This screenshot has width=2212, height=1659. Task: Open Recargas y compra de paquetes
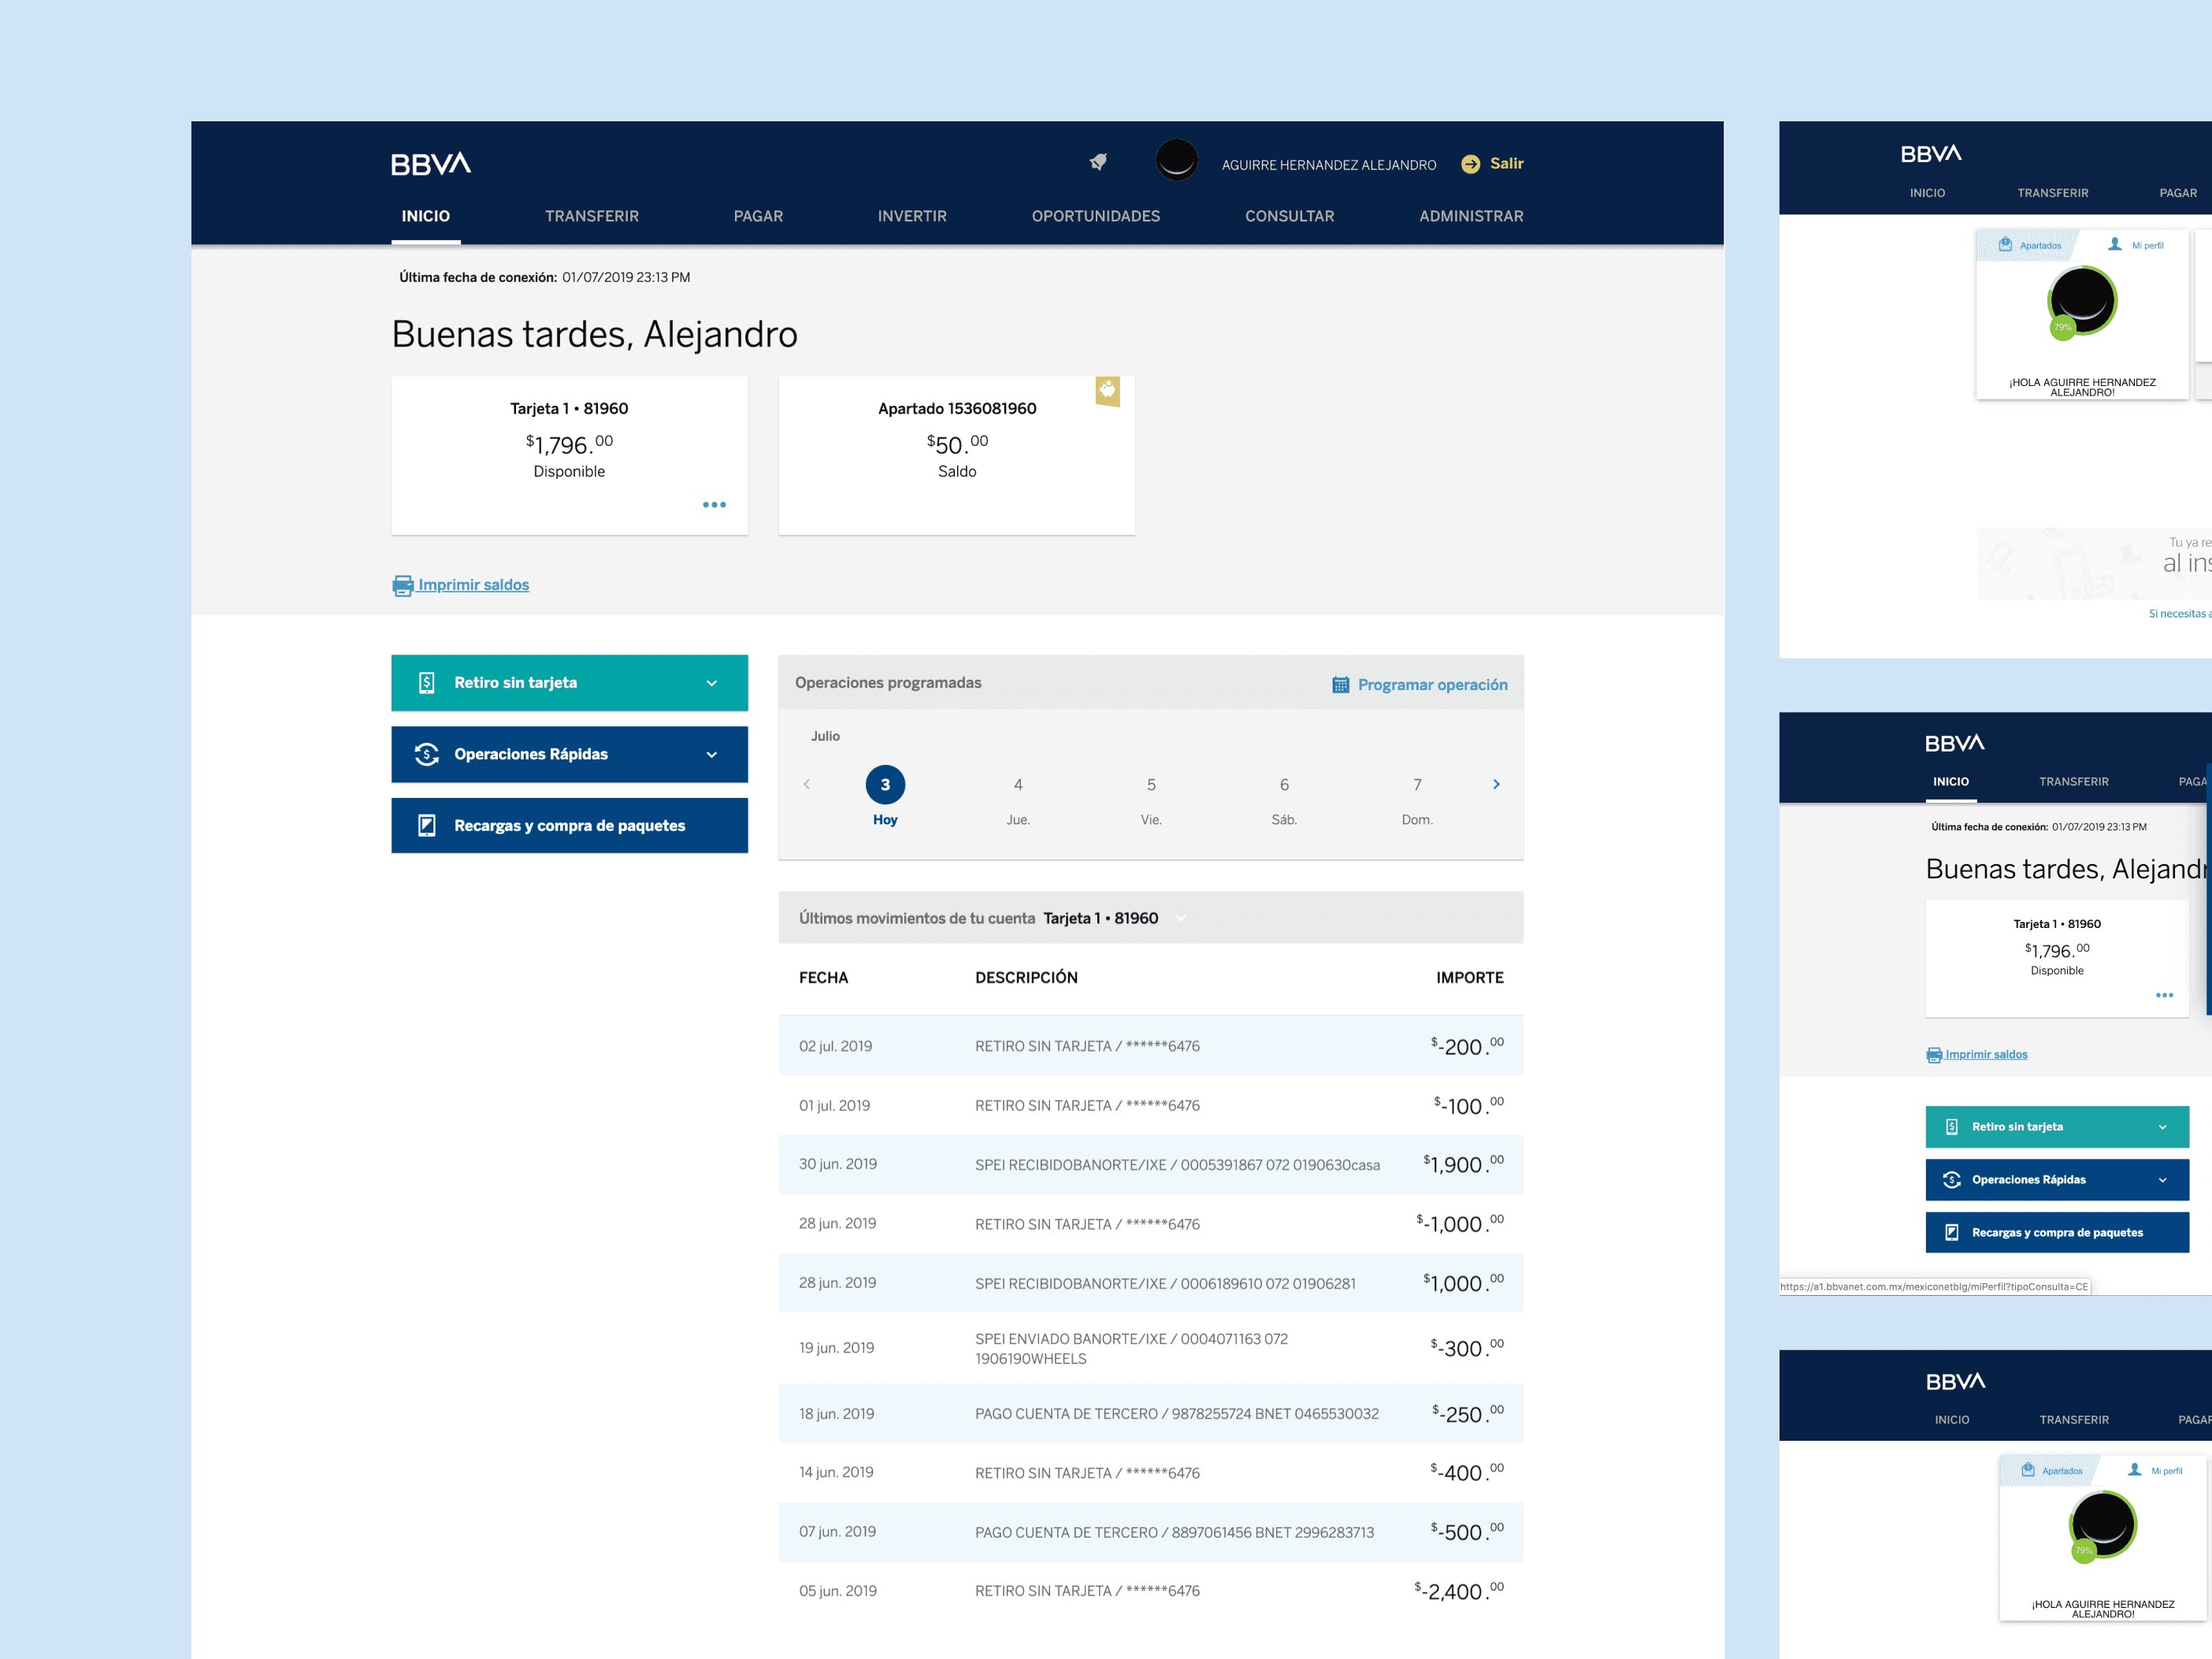point(569,826)
